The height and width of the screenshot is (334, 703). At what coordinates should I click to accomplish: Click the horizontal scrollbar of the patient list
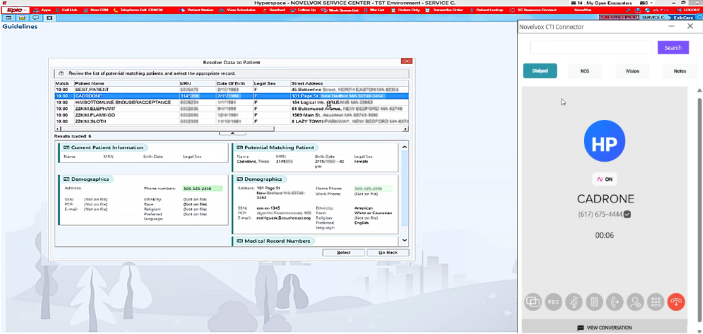pyautogui.click(x=231, y=128)
